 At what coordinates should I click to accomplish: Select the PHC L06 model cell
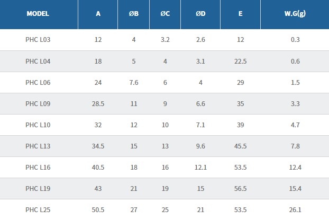point(38,82)
